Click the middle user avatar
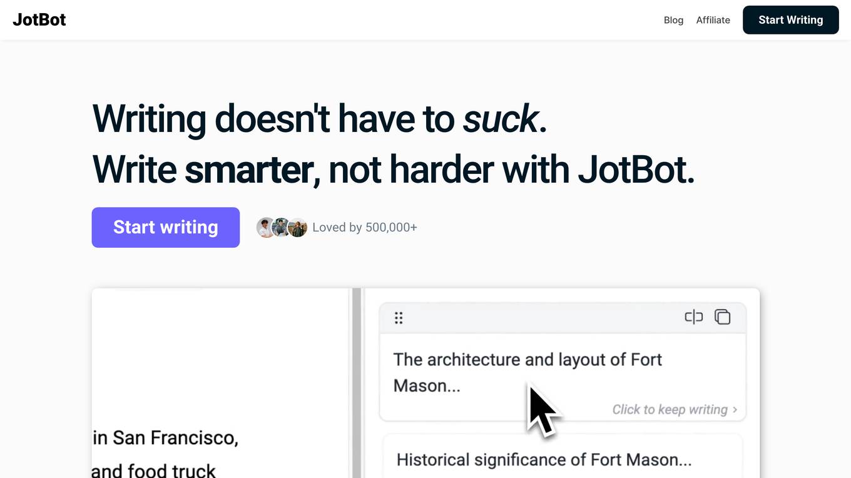 (x=282, y=227)
